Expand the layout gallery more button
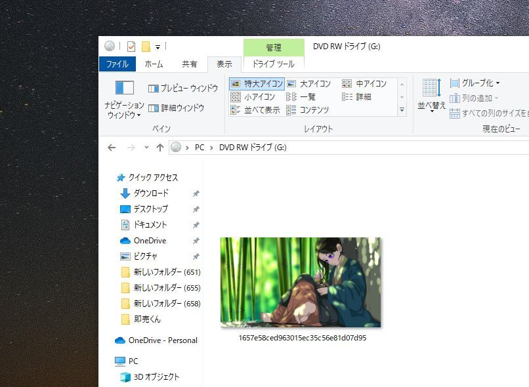This screenshot has height=387, width=529. [402, 110]
